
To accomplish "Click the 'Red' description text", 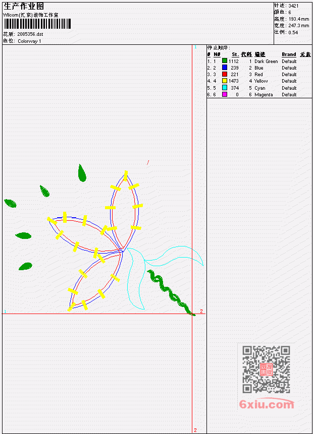I will coord(258,75).
